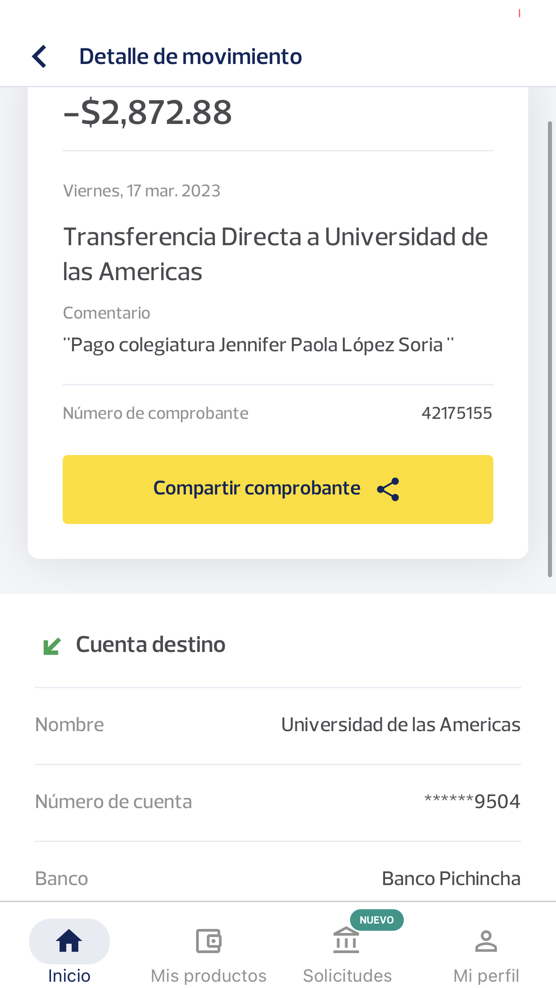Tap the comprobante number 42175155
This screenshot has height=988, width=556.
tap(457, 413)
